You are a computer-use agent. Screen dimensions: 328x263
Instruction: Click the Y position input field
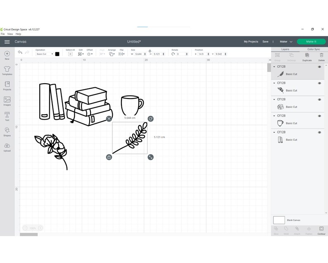pyautogui.click(x=219, y=54)
